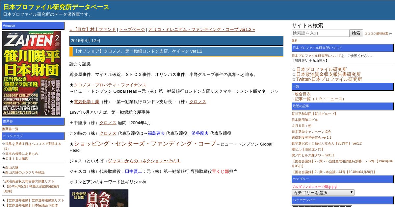Open 国会会議録 不当財産取引調査特別委 12号 link
Screen dimensions: 395x207
point(342,164)
